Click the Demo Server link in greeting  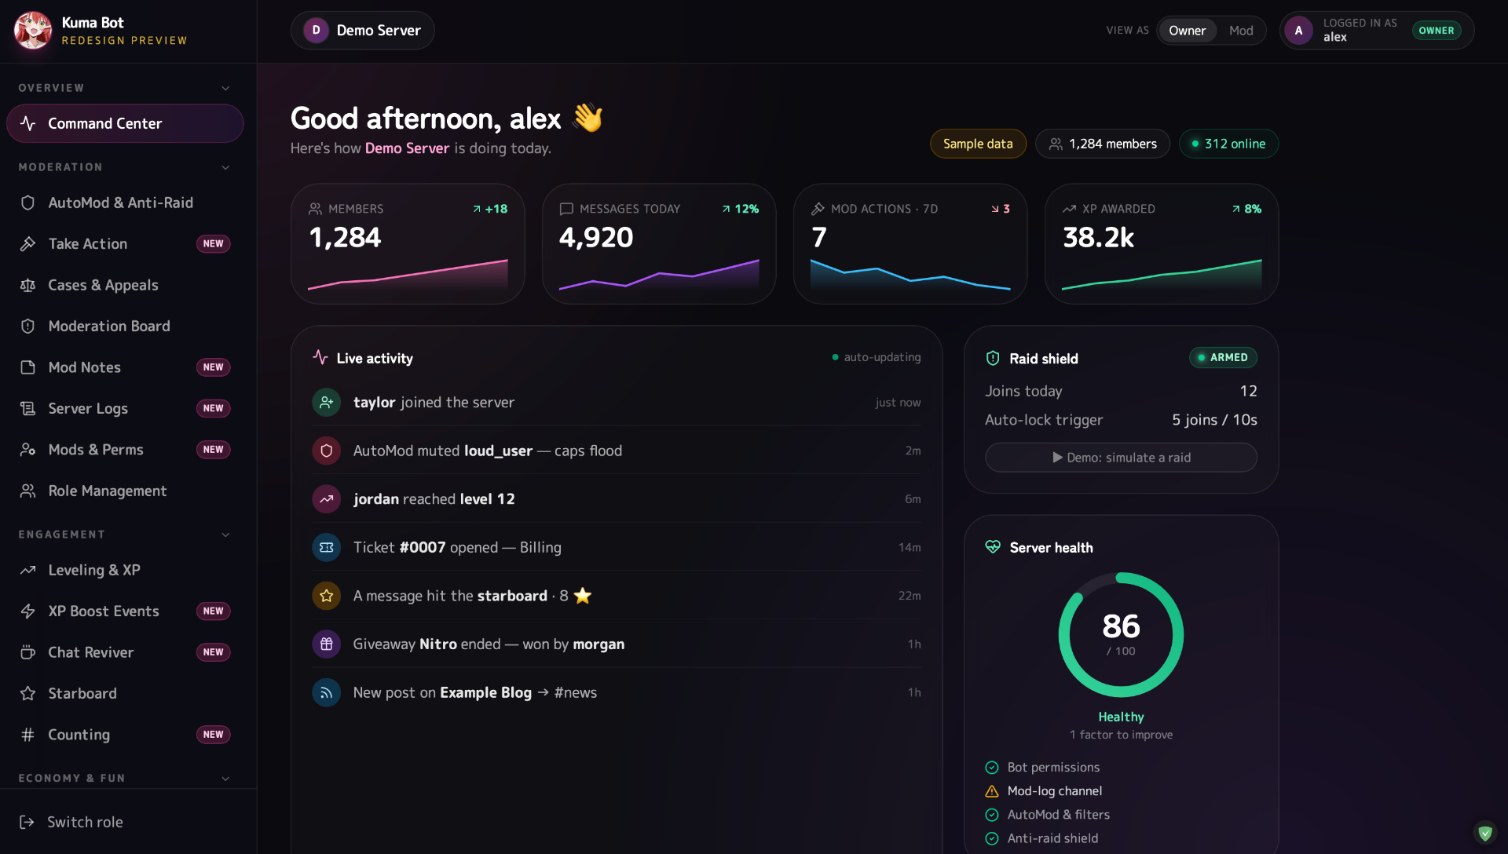pyautogui.click(x=407, y=148)
